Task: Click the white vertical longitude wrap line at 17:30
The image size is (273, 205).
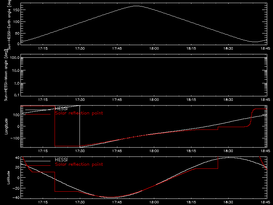Action: pos(80,126)
